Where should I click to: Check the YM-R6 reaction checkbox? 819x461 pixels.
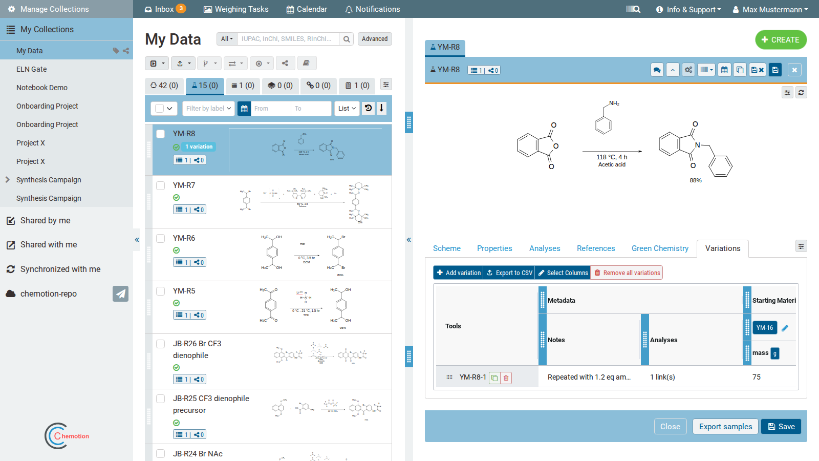pyautogui.click(x=161, y=238)
